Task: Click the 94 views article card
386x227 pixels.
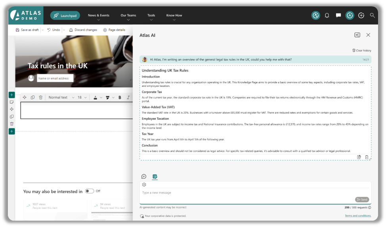Action: (112, 209)
